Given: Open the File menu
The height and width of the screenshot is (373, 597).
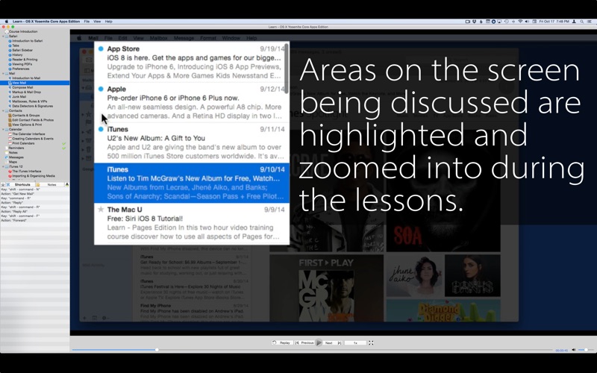Looking at the screenshot, I should (x=87, y=22).
